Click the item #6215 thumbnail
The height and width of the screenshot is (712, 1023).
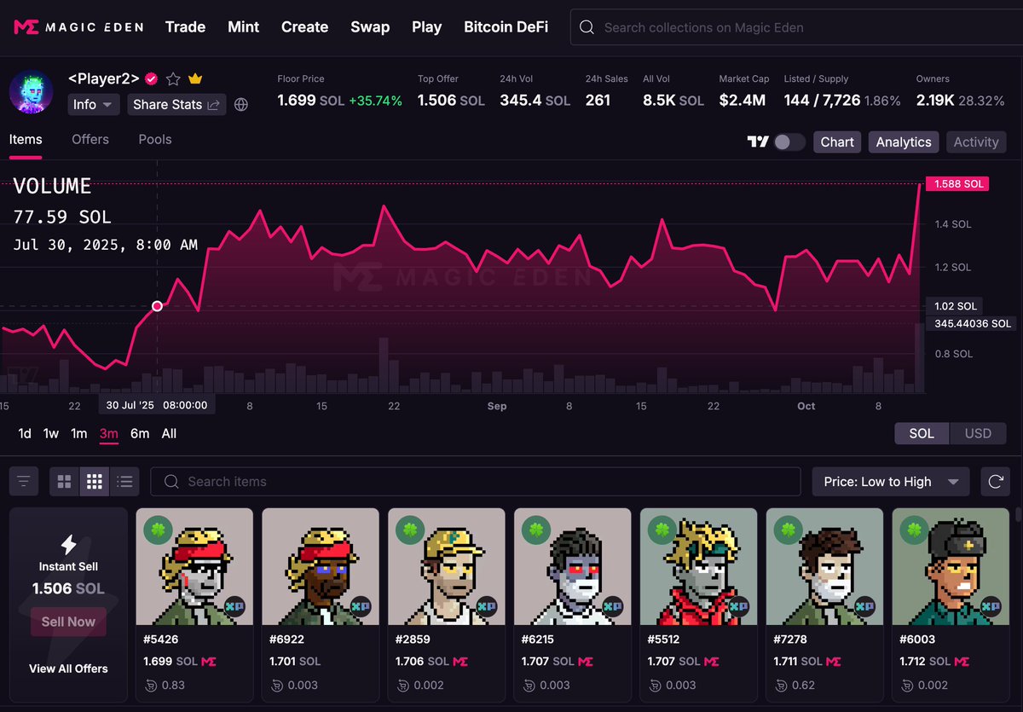[572, 567]
